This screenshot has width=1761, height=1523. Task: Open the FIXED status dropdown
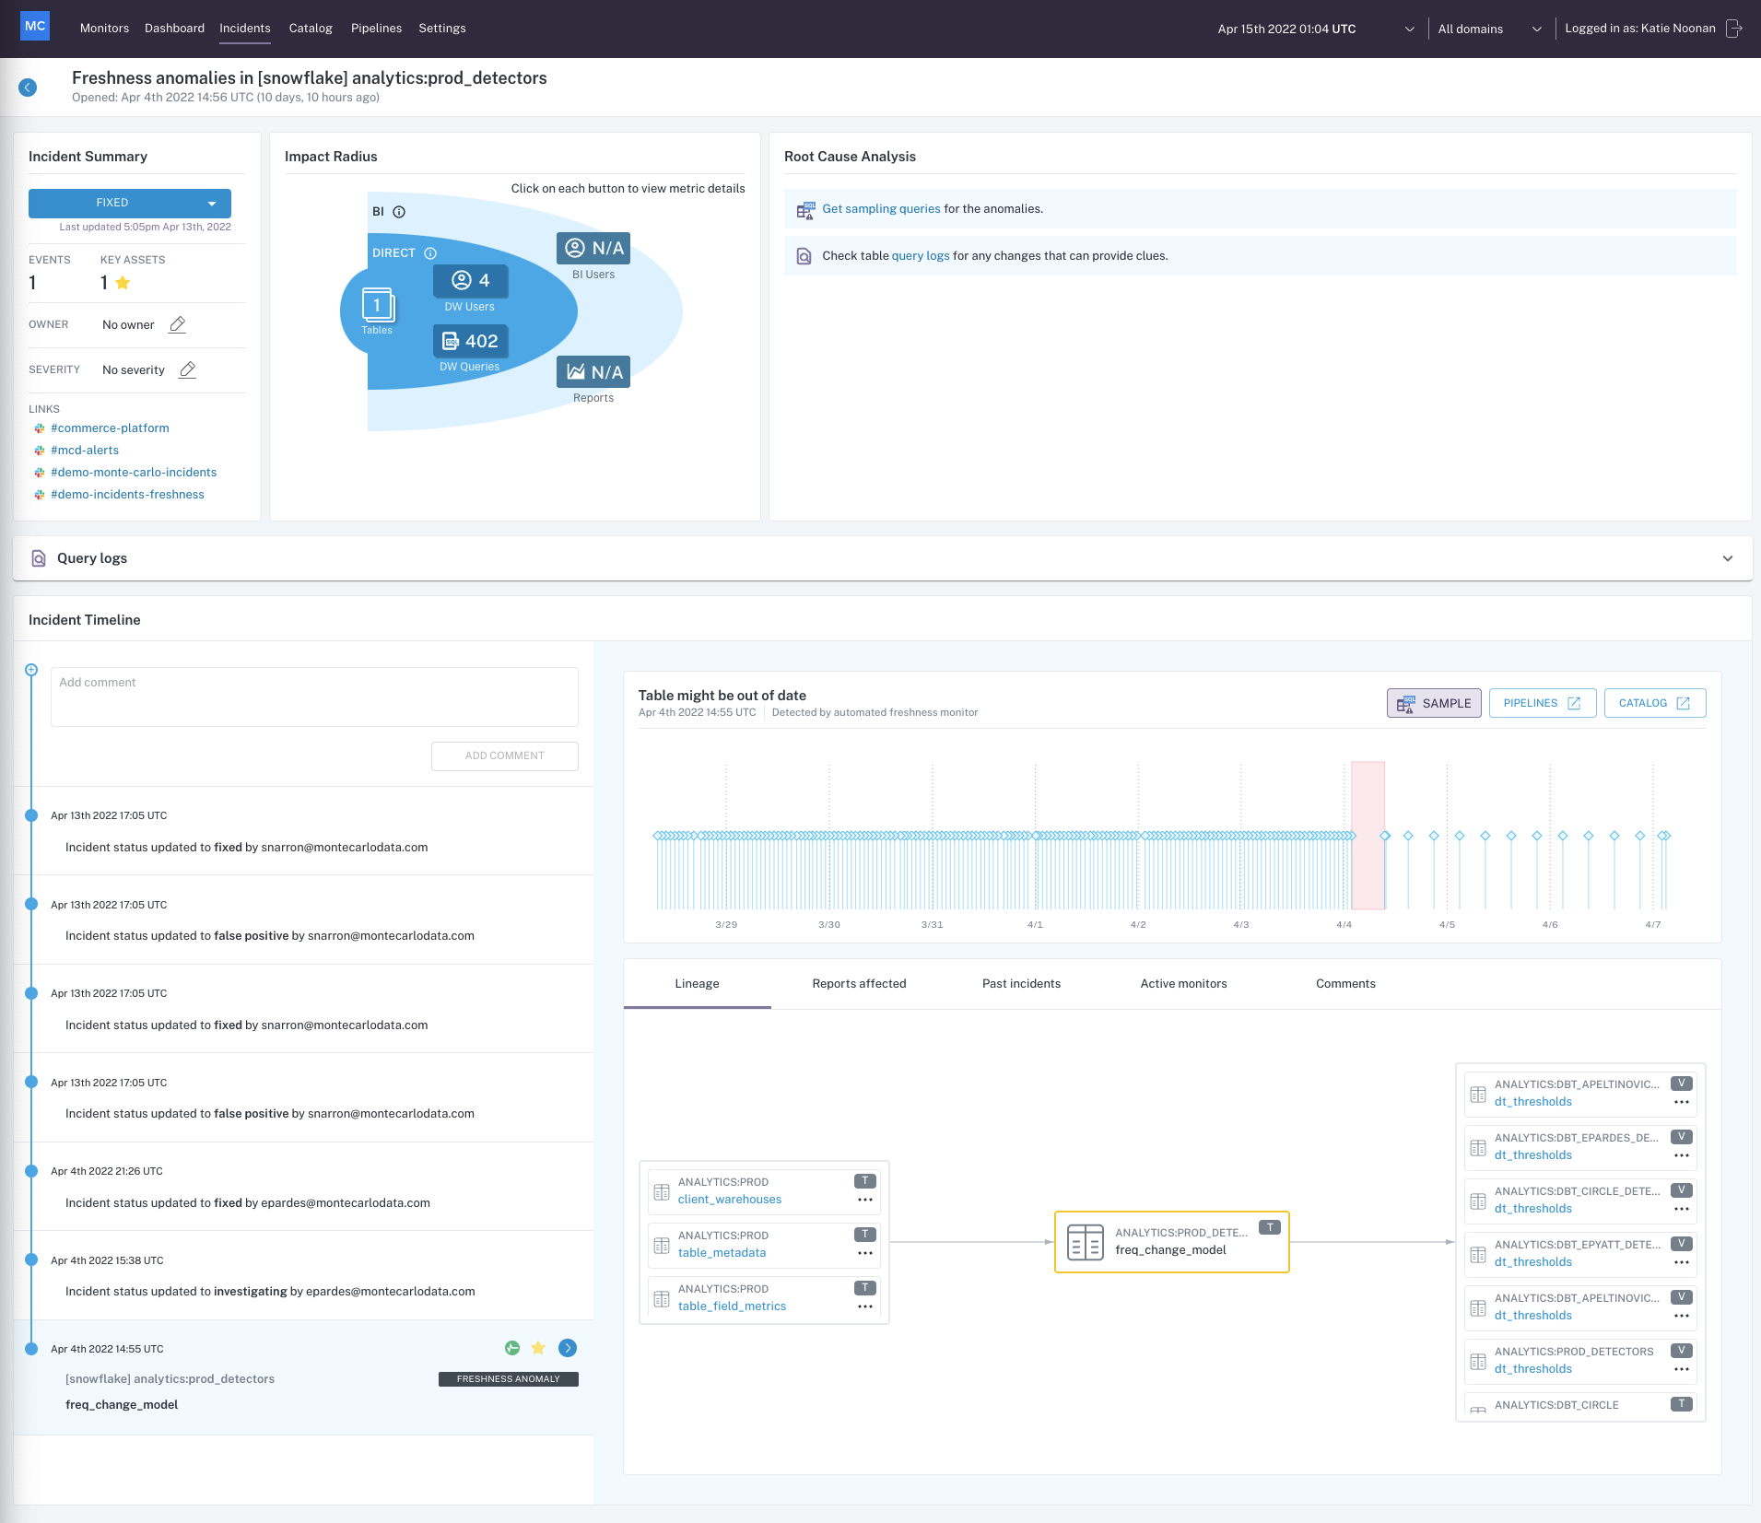[130, 203]
